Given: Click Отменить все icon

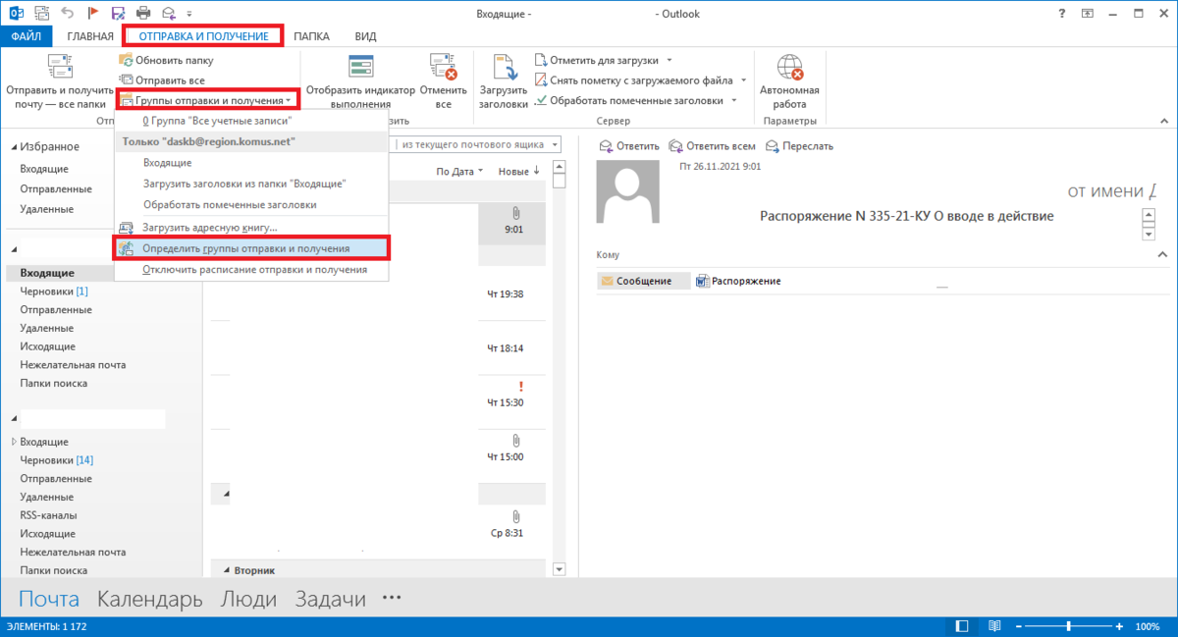Looking at the screenshot, I should coord(444,66).
